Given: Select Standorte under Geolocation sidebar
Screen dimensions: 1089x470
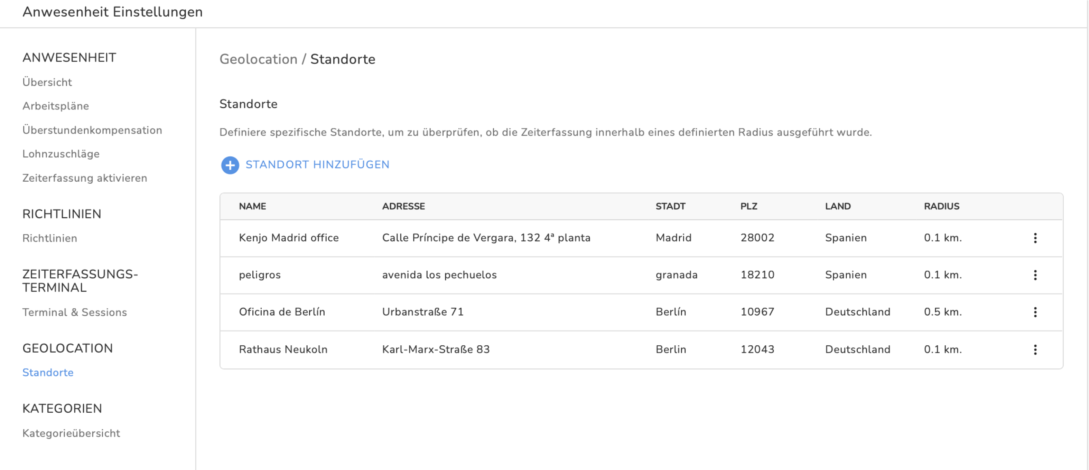Looking at the screenshot, I should point(48,373).
